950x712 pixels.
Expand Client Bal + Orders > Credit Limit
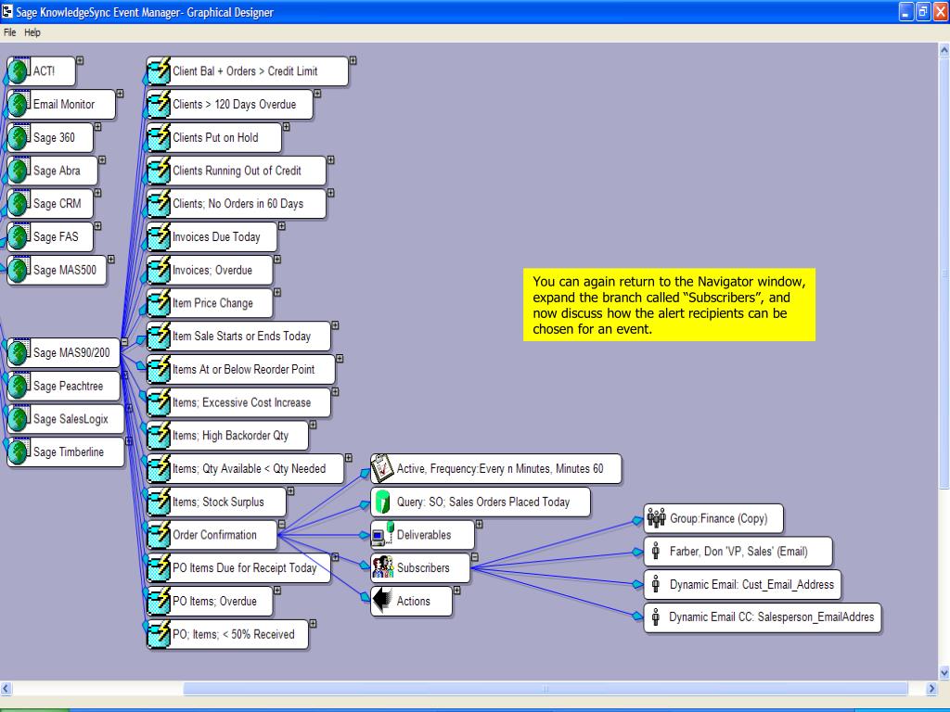coord(353,60)
